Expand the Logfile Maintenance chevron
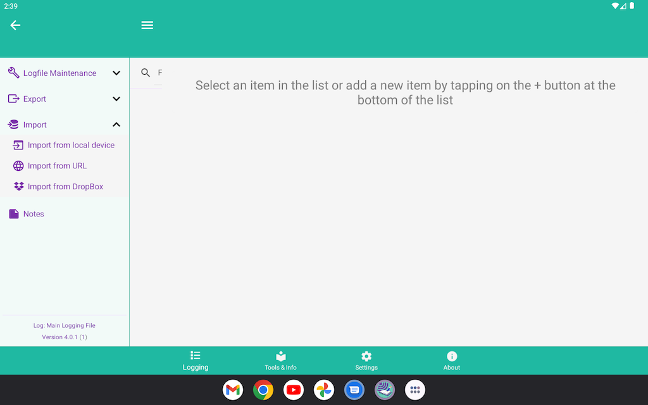 [116, 73]
